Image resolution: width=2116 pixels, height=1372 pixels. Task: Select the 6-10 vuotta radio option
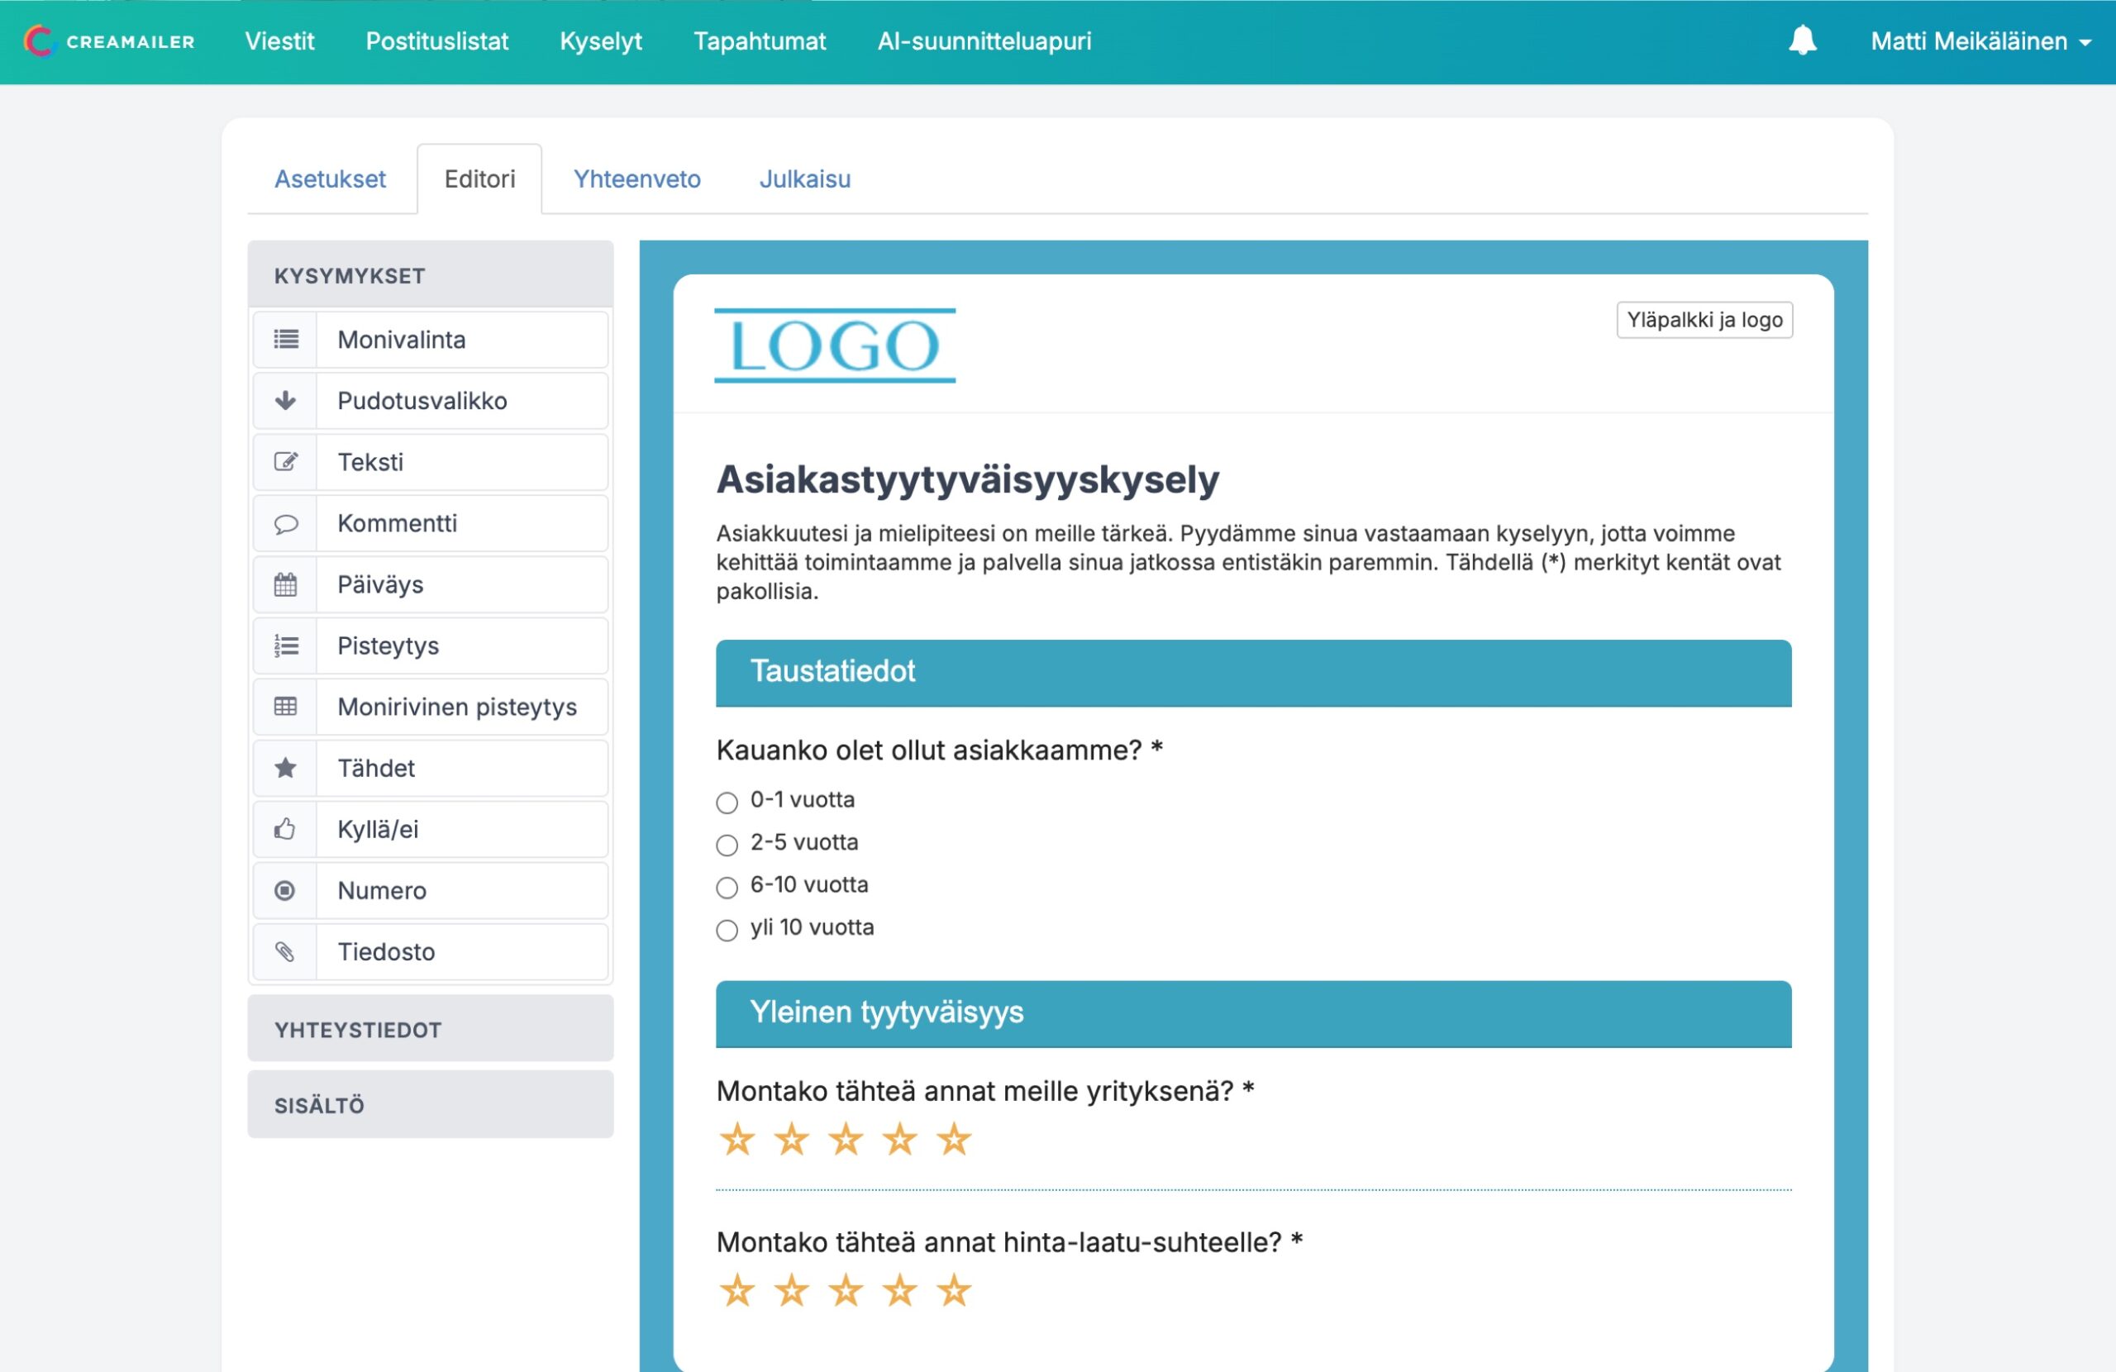727,888
